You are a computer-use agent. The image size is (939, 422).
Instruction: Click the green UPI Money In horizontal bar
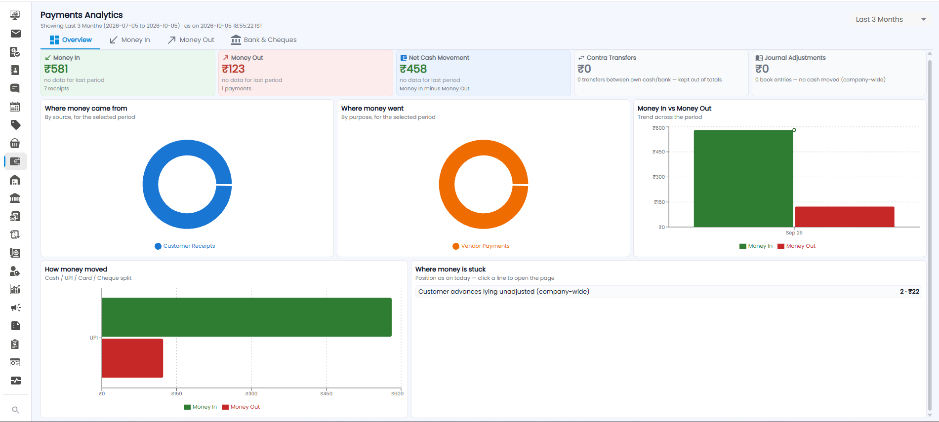(246, 317)
